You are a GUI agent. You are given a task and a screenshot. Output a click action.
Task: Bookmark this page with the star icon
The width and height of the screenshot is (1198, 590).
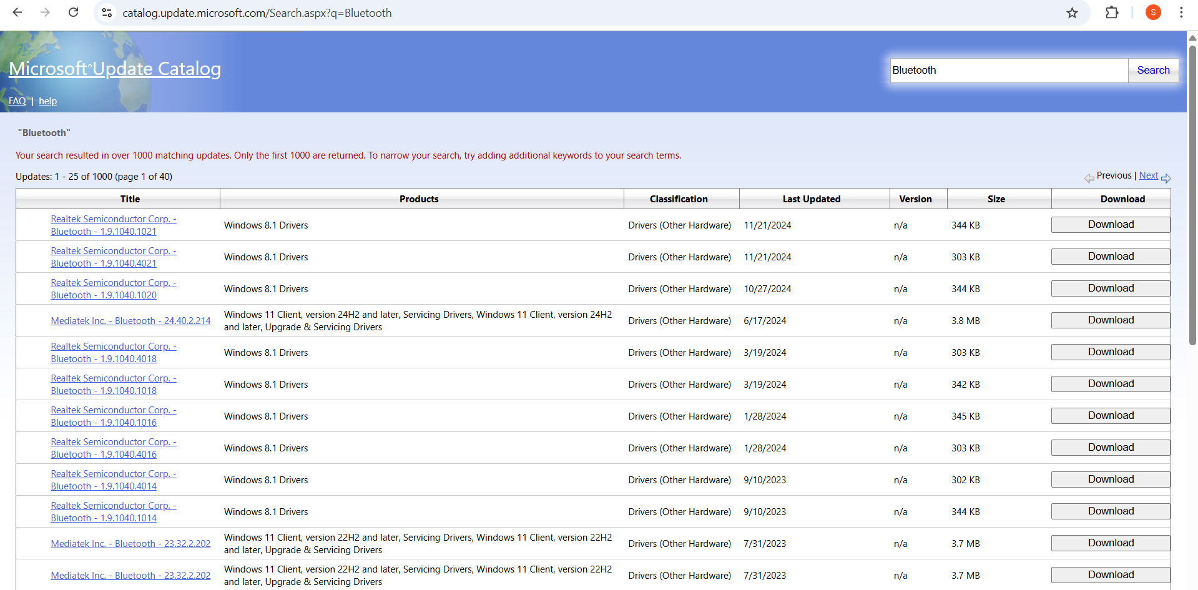(x=1072, y=12)
